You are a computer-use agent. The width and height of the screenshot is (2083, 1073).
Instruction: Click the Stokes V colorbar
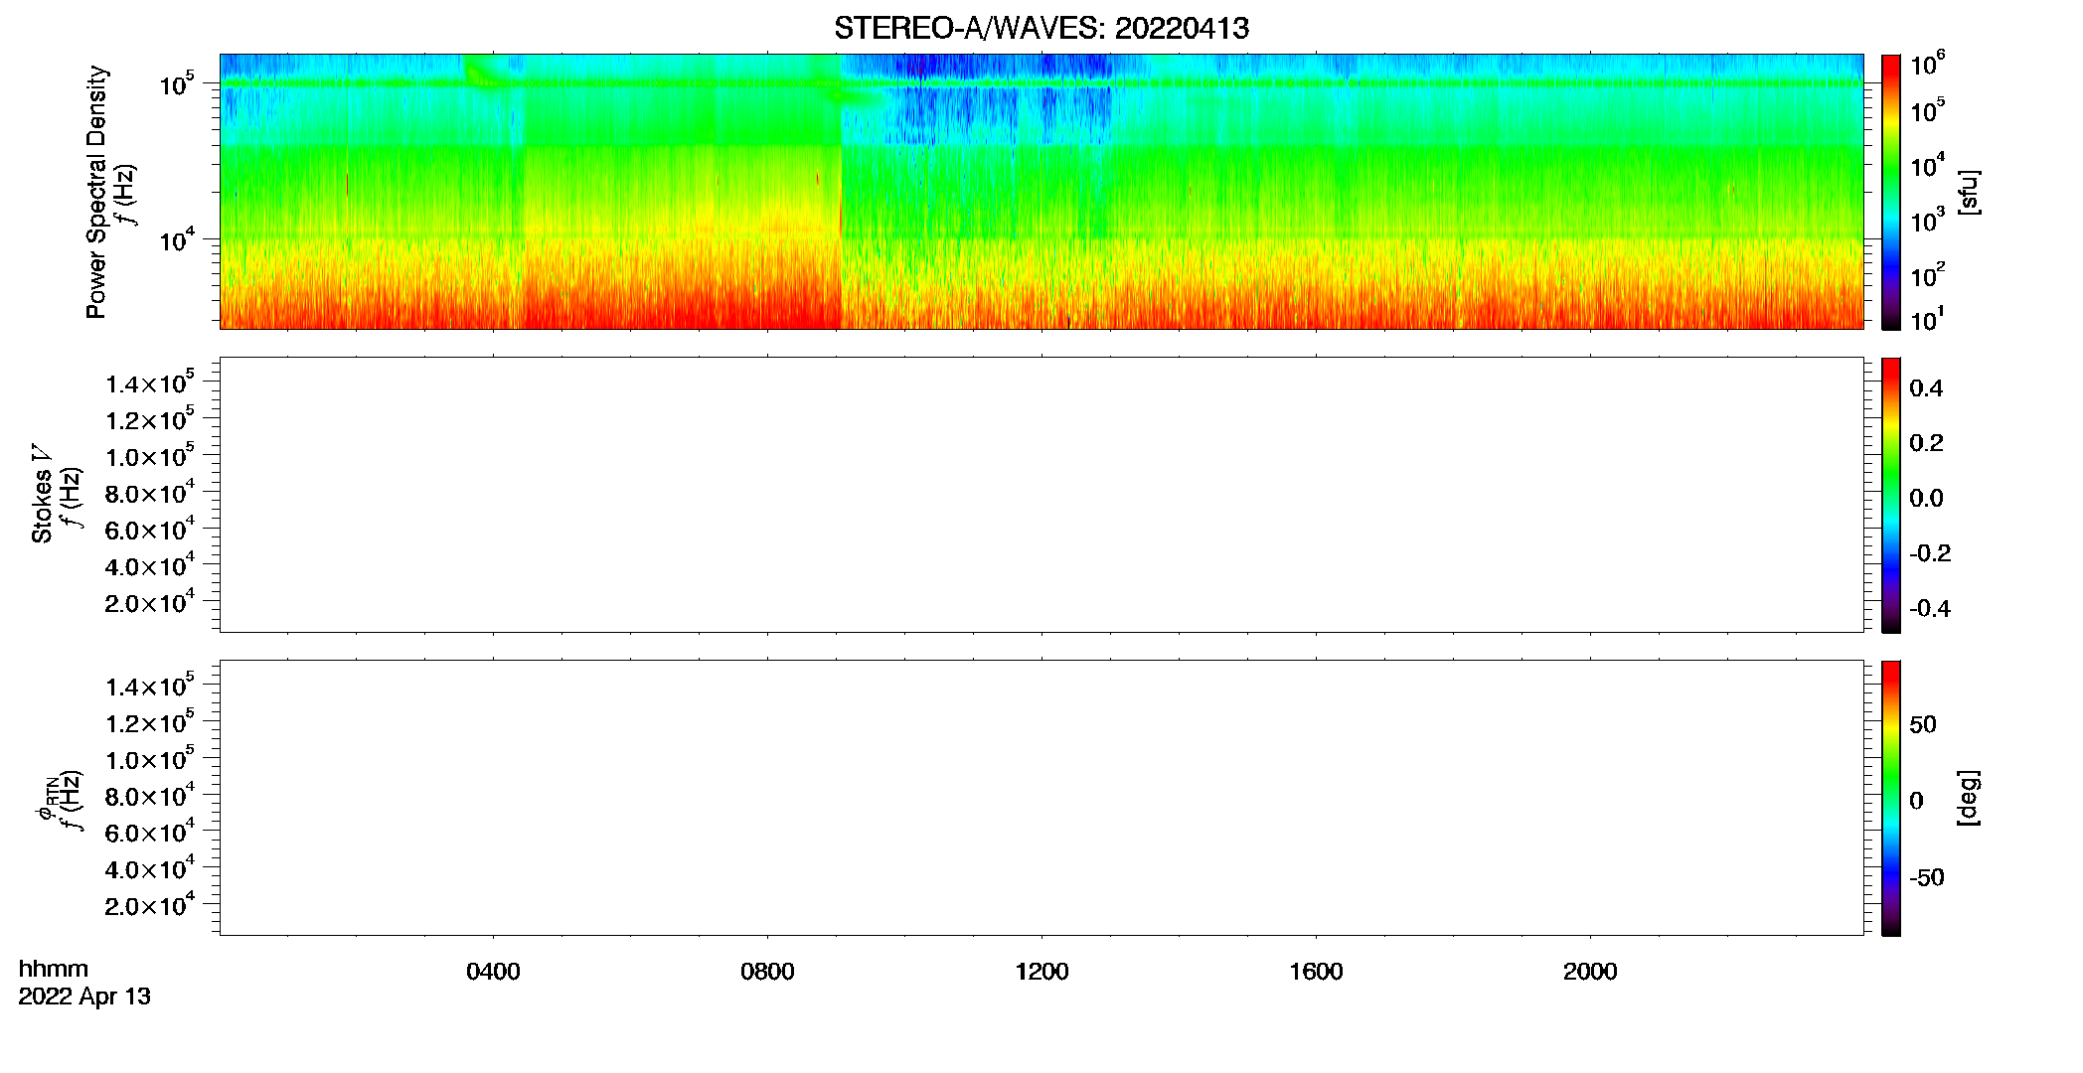[x=1891, y=495]
